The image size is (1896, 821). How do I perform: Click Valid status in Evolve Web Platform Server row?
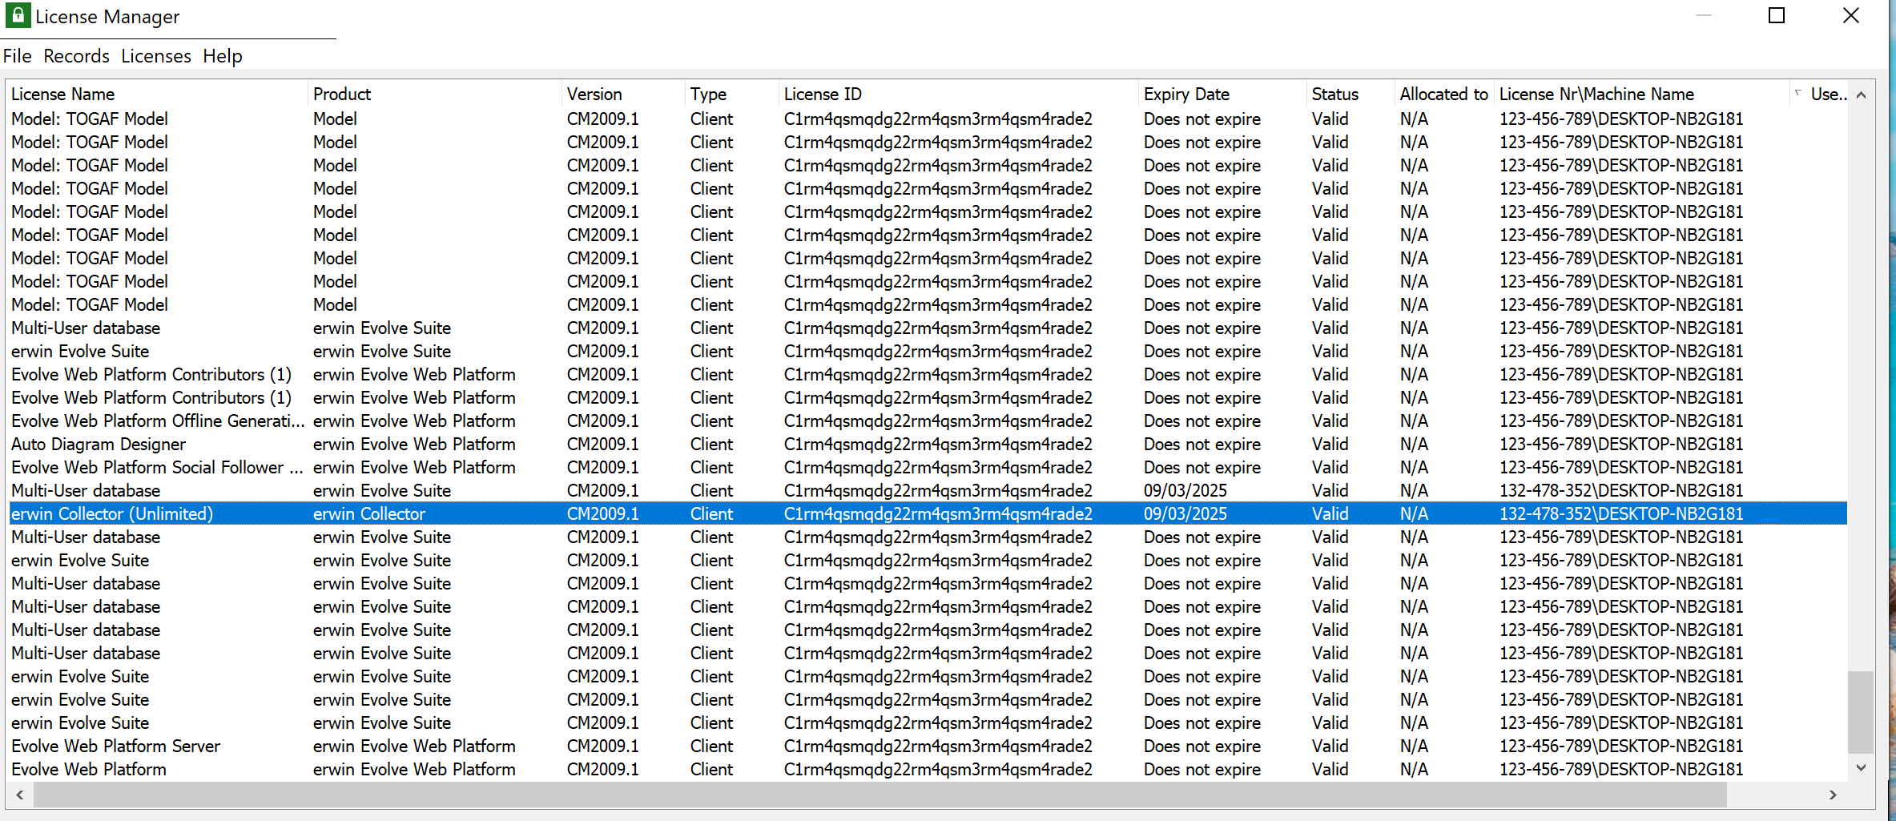point(1330,746)
